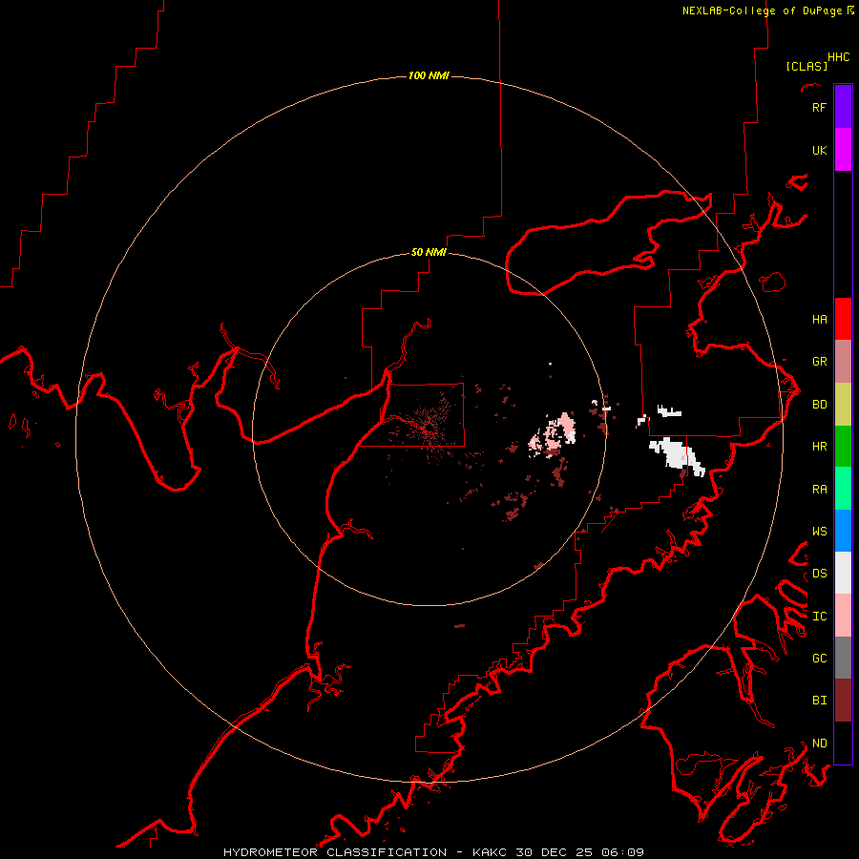The height and width of the screenshot is (859, 859).
Task: Click the KAKC station identifier
Action: [491, 852]
